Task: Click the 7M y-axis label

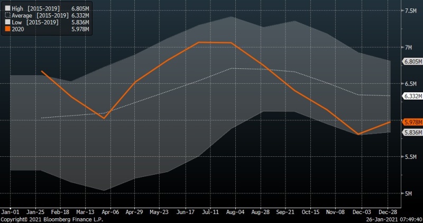Action: pos(408,48)
